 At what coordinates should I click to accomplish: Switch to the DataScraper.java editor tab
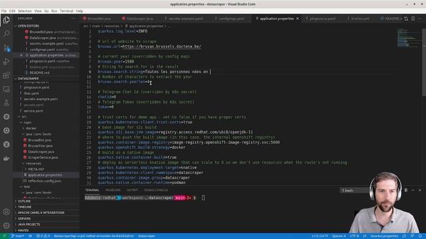(x=140, y=19)
